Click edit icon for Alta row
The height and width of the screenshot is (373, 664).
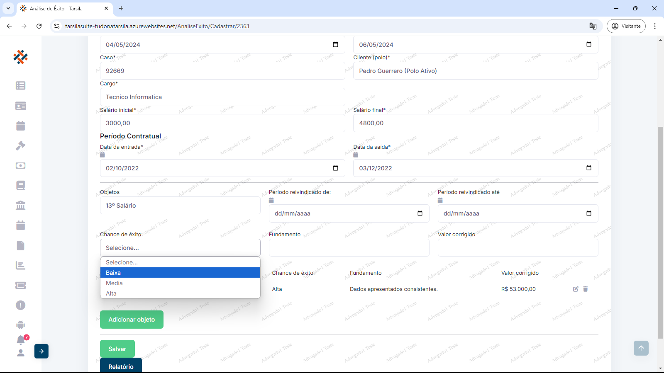576,289
